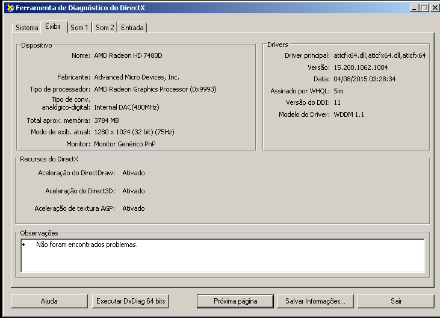Click the driver date 04/08/2015 03:28:34
Image resolution: width=440 pixels, height=318 pixels.
(x=365, y=79)
